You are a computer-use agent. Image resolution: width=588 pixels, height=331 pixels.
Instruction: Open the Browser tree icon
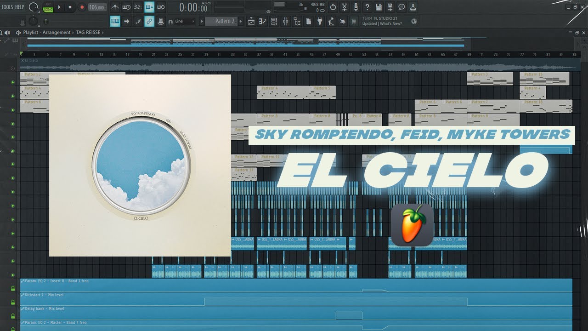(297, 21)
